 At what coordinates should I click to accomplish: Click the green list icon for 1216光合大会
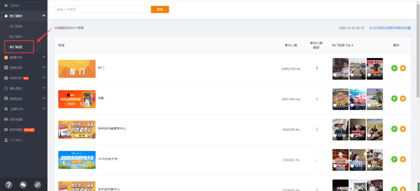coord(394,160)
